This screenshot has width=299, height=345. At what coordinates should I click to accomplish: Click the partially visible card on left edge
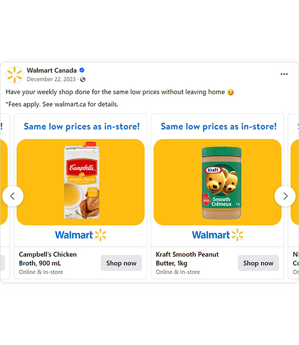click(5, 197)
